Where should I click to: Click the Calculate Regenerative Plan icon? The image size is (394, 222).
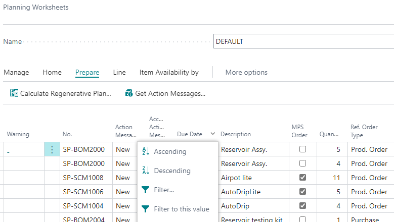tap(14, 93)
